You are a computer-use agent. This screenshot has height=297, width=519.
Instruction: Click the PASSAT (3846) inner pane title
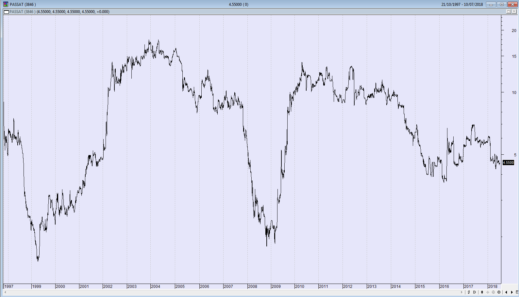[x=22, y=12]
